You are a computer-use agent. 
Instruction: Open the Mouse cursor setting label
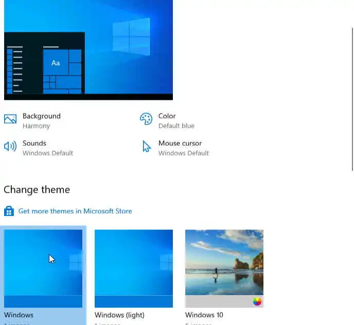(180, 143)
